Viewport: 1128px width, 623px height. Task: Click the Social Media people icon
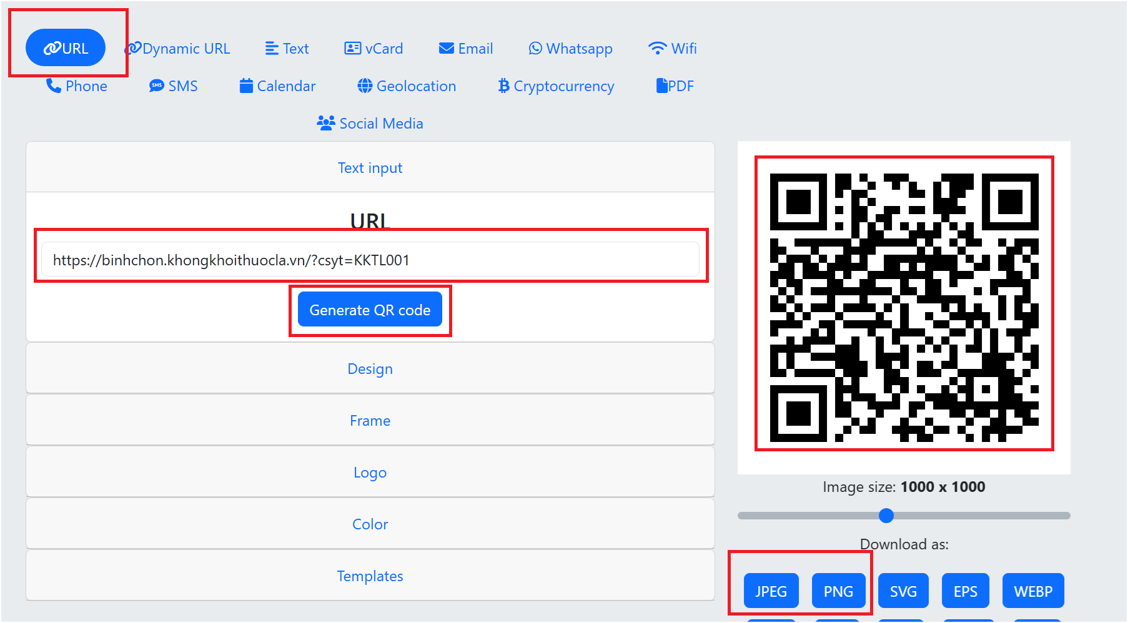tap(326, 123)
